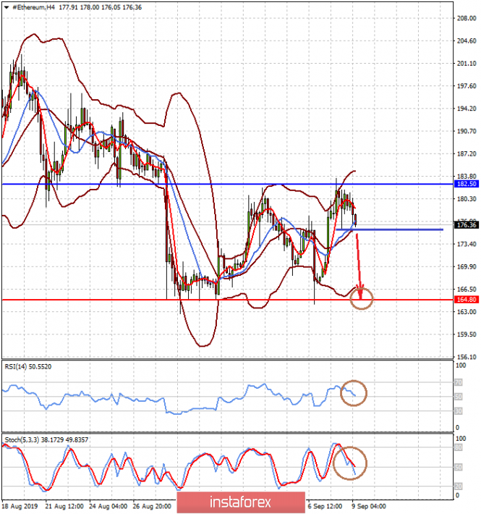Screen dimensions: 481x514
Task: Click the 190.70 price scale label
Action: [x=467, y=131]
